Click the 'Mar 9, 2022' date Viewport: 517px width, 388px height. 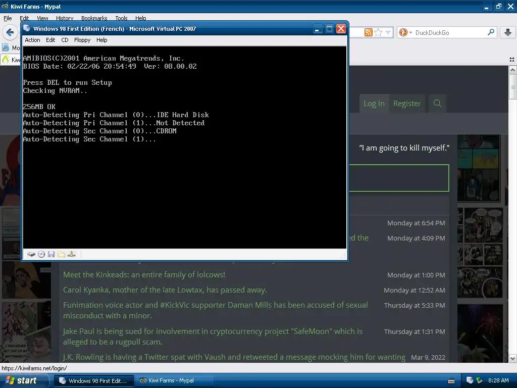428,357
